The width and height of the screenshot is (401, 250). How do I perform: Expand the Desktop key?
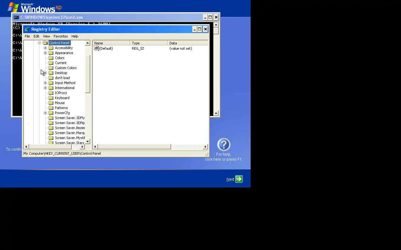point(45,73)
